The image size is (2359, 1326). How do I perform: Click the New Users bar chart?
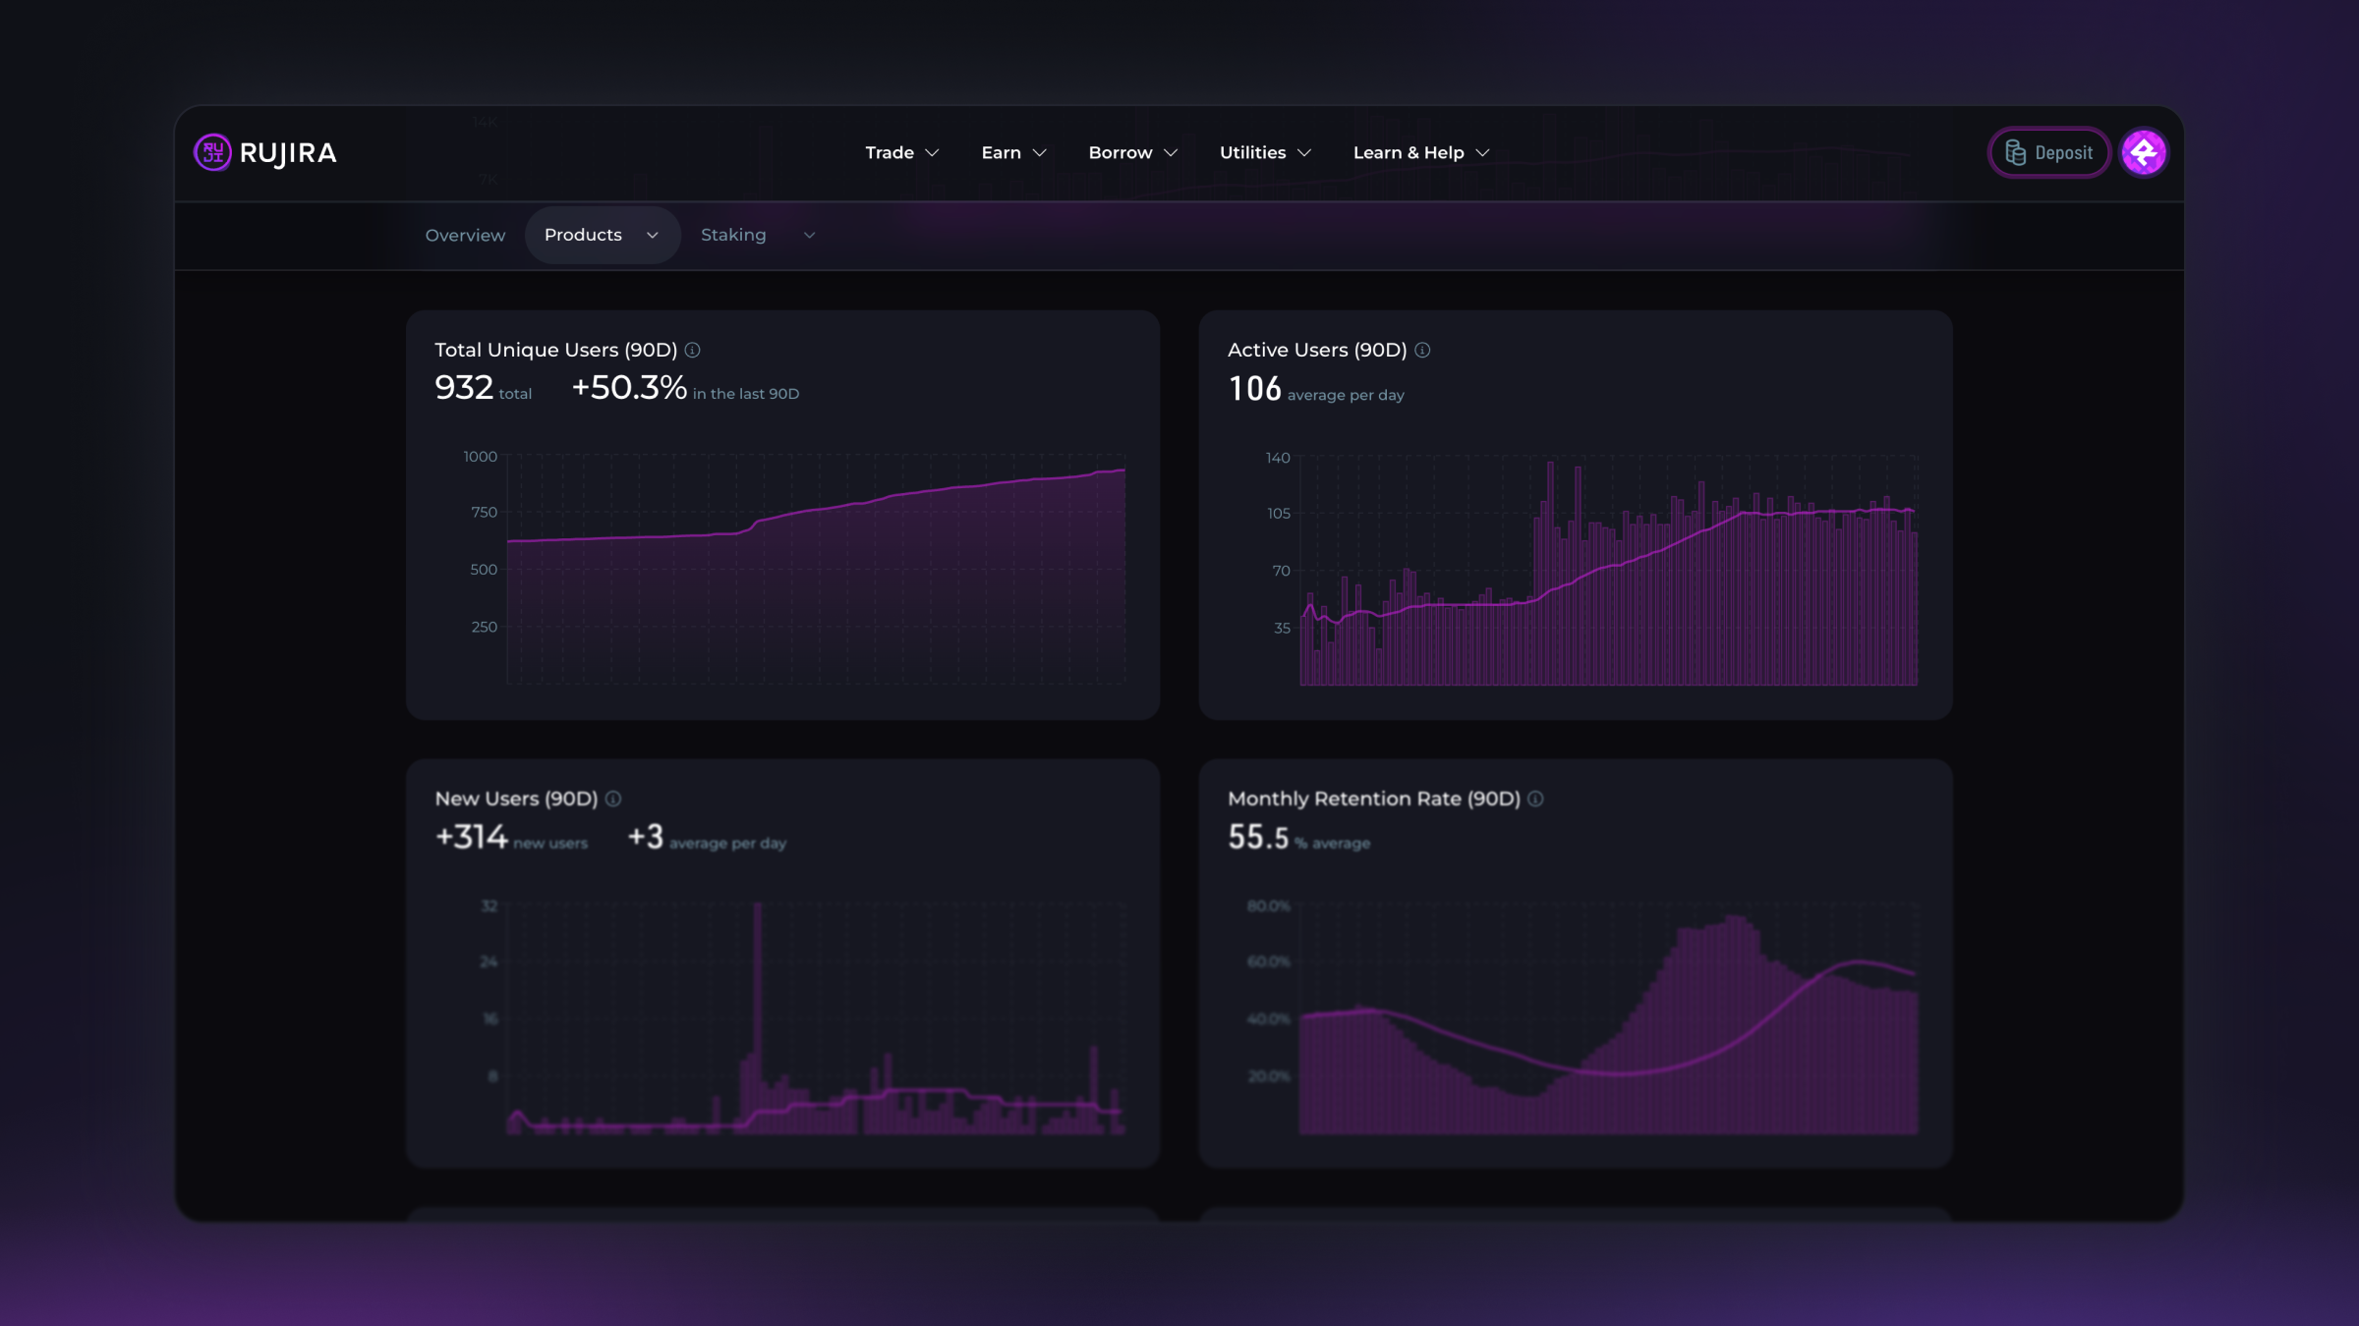[x=816, y=1019]
